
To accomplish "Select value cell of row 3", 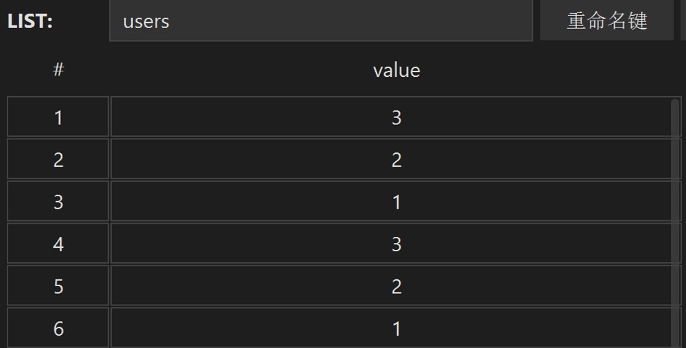I will [x=396, y=201].
